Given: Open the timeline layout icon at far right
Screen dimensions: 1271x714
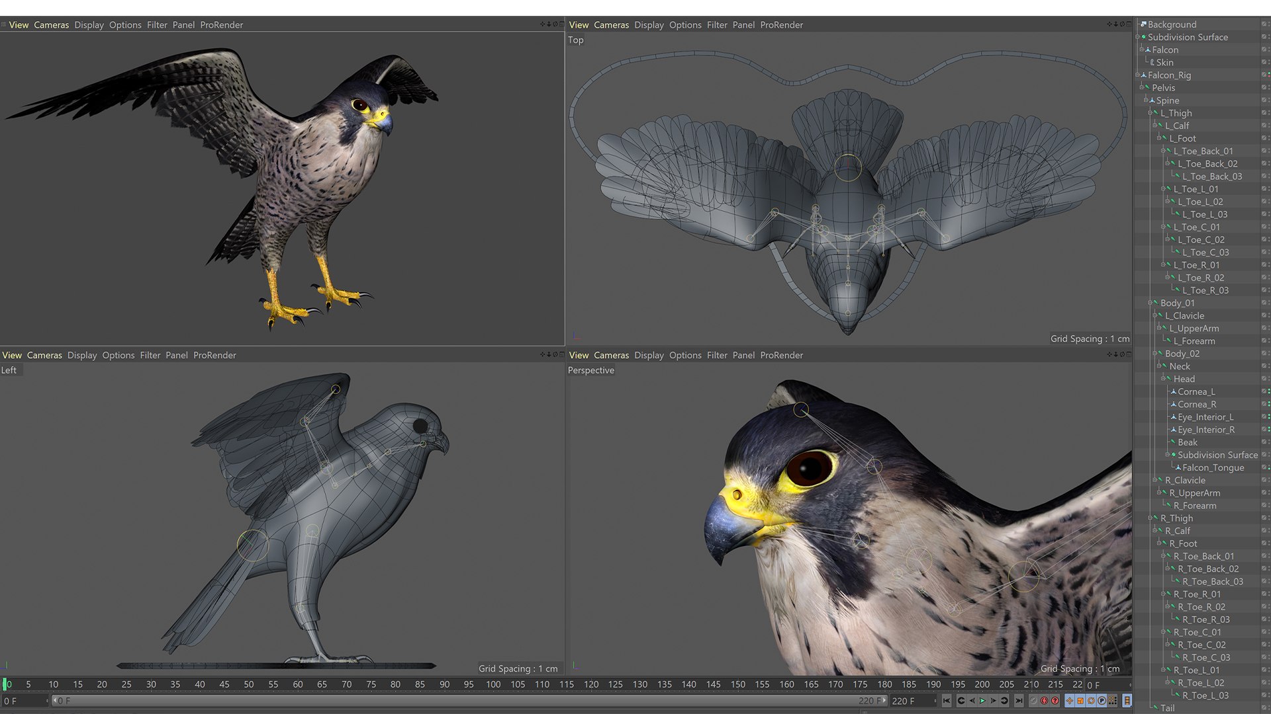Looking at the screenshot, I should pos(1127,701).
